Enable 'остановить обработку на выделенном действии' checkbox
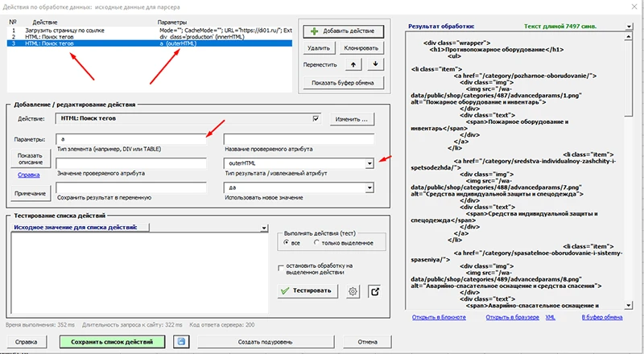This screenshot has height=354, width=644. click(281, 268)
